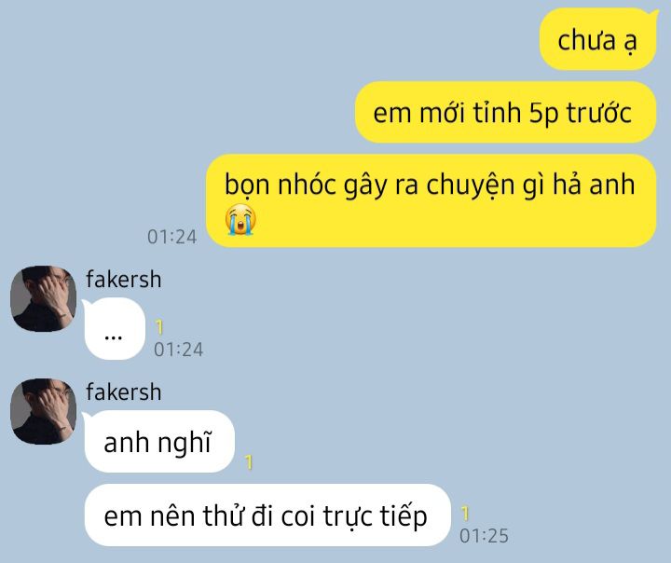Screen dimensions: 671x563
Task: Open fakersh's avatar beside 'anh nghĩ' message
Action: (x=43, y=411)
